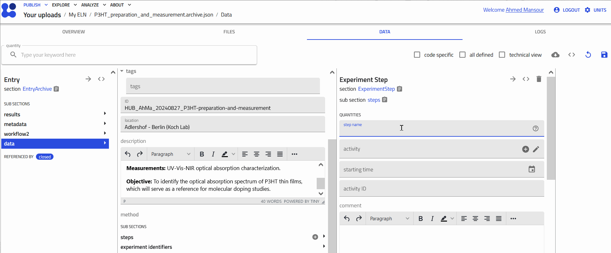Toggle the technical view checkbox
Viewport: 611px width, 253px height.
502,55
